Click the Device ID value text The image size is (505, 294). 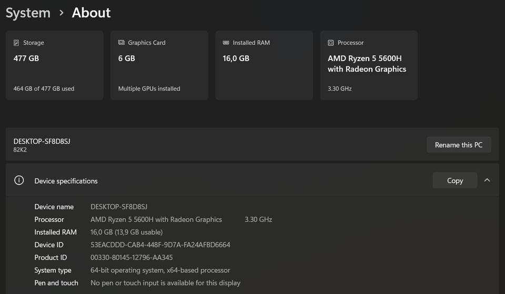pyautogui.click(x=160, y=245)
